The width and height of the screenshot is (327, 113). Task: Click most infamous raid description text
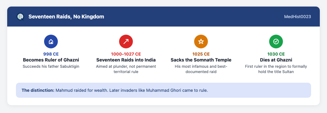click(201, 69)
